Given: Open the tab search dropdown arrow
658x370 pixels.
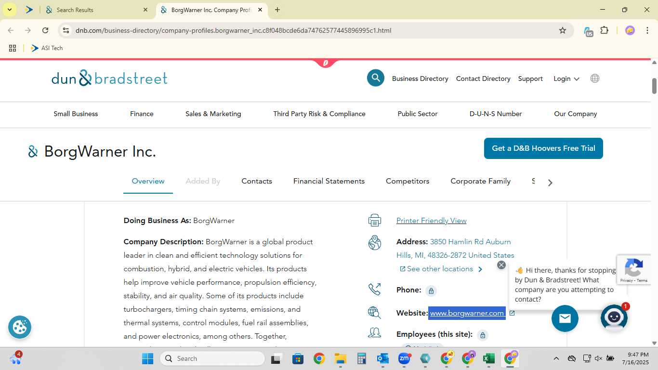Looking at the screenshot, I should 9,10.
